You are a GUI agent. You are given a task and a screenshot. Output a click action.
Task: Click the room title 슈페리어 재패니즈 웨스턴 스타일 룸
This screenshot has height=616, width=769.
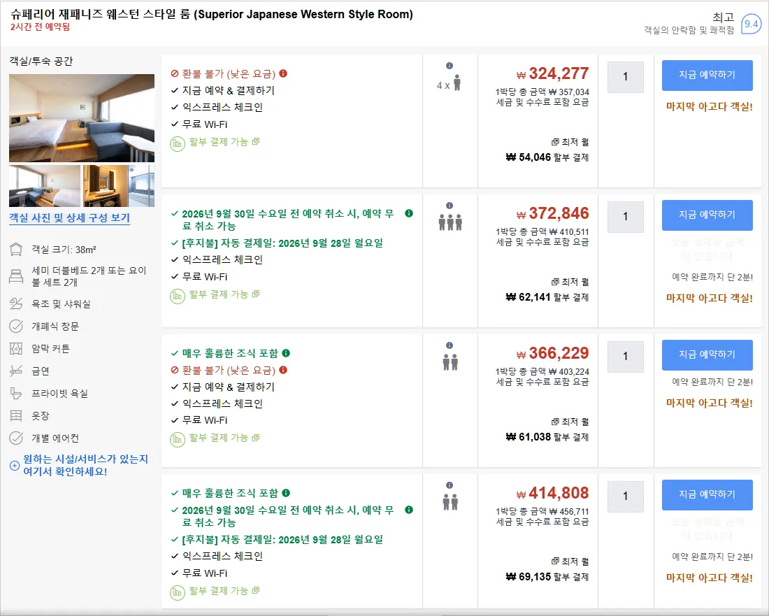click(212, 14)
